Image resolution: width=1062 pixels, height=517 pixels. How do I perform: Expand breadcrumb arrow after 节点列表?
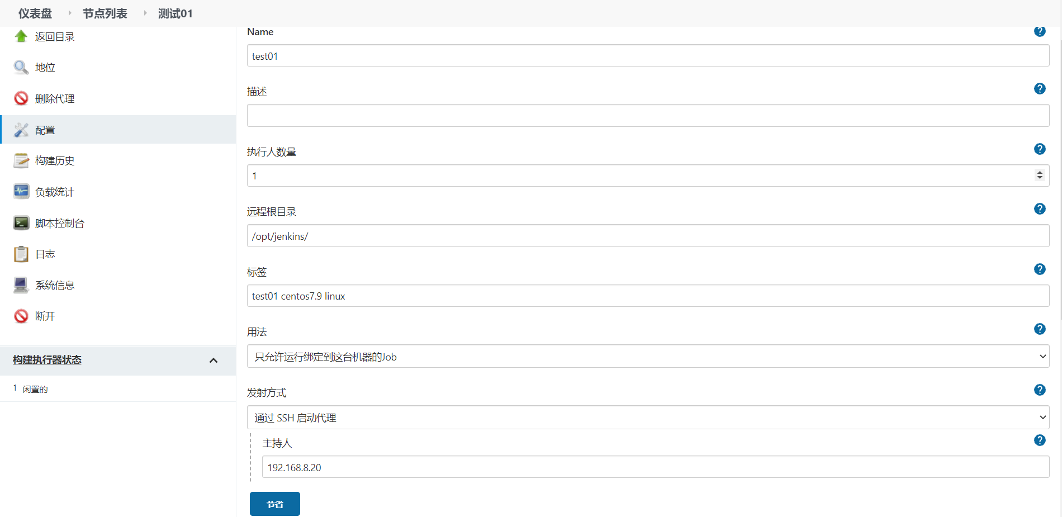145,13
